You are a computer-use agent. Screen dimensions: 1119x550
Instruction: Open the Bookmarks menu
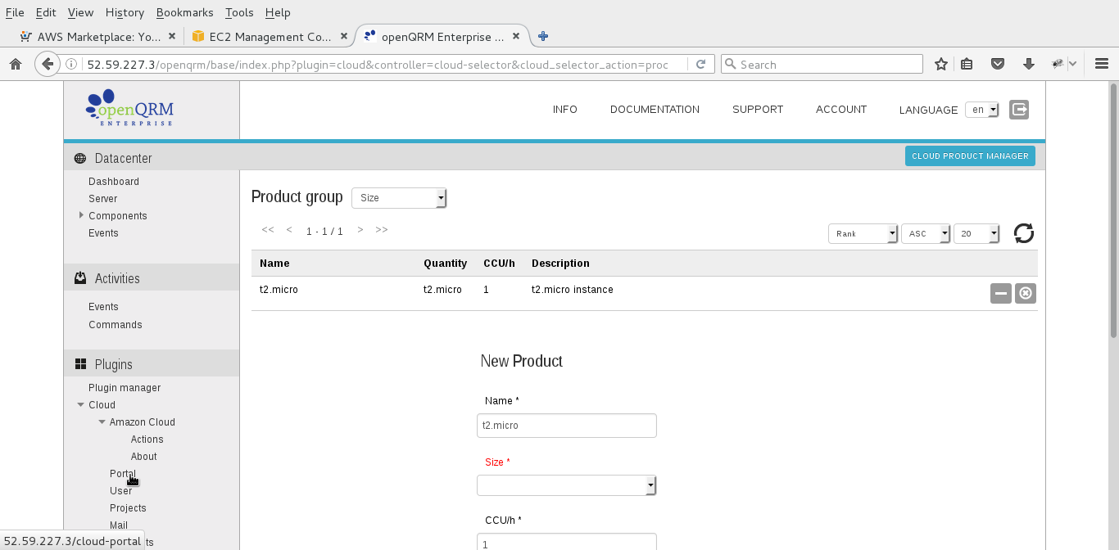click(x=184, y=12)
